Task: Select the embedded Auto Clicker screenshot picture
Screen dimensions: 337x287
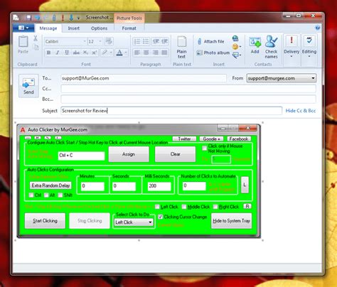Action: pos(139,181)
